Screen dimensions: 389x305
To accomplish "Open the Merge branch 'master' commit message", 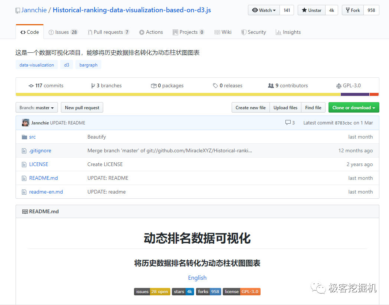I will click(170, 150).
